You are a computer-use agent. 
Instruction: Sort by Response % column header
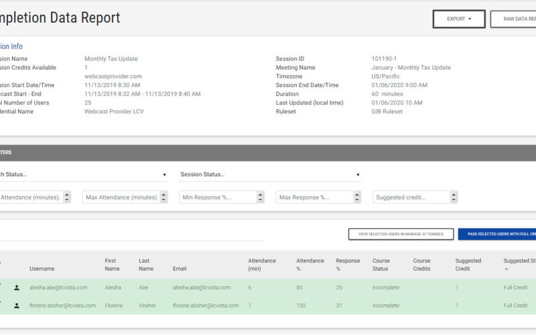click(x=348, y=265)
